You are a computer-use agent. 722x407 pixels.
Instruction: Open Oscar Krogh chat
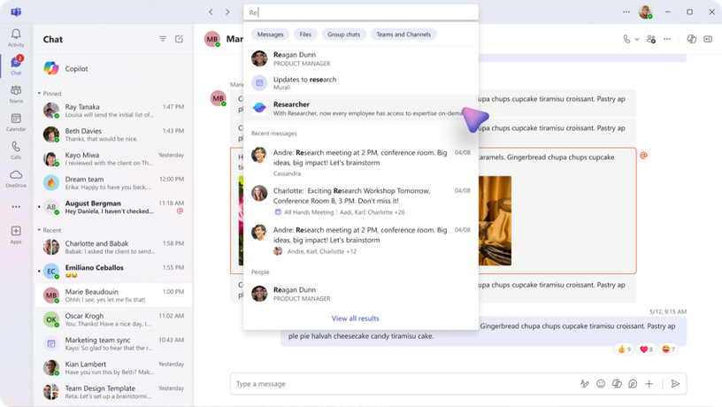113,319
